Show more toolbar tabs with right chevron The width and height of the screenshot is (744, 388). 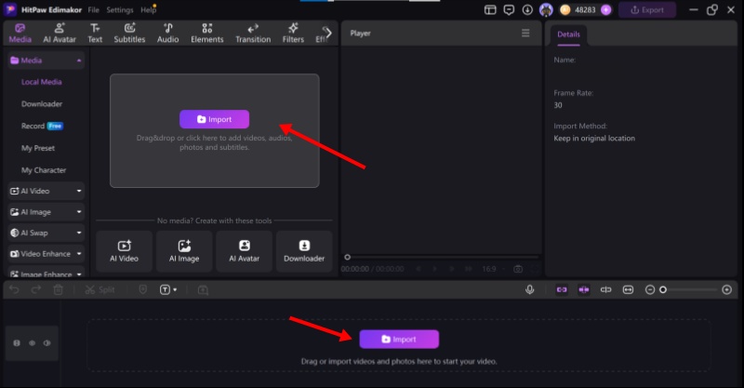(328, 33)
